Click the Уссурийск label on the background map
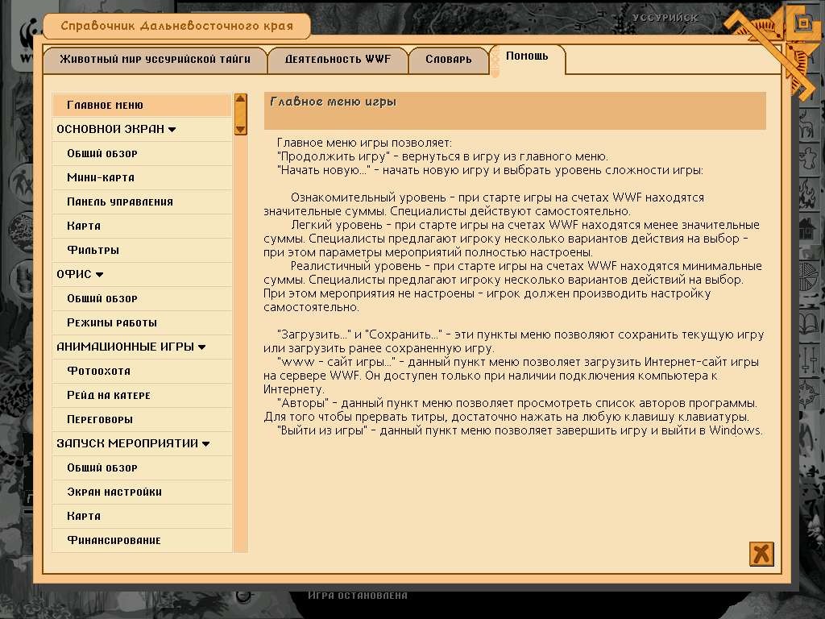 [x=665, y=18]
